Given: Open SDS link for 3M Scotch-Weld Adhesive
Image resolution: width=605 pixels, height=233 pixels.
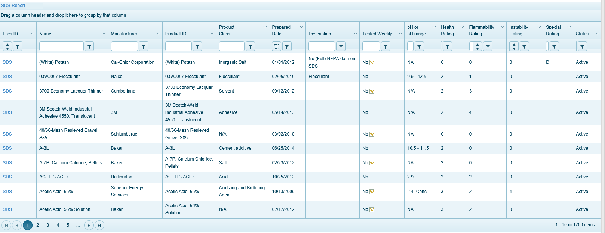Looking at the screenshot, I should (7, 112).
